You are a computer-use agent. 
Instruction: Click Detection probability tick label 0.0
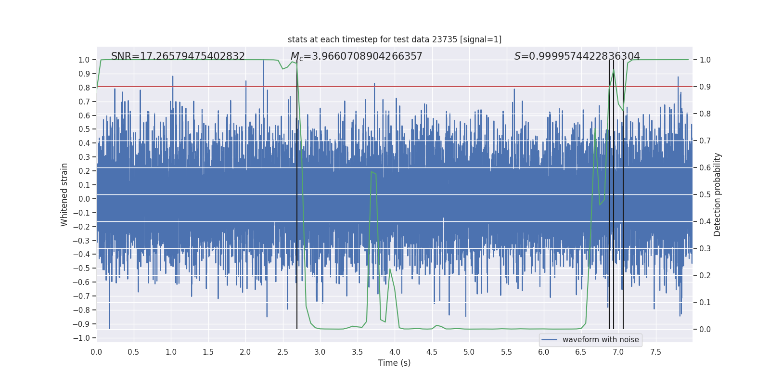pyautogui.click(x=705, y=330)
